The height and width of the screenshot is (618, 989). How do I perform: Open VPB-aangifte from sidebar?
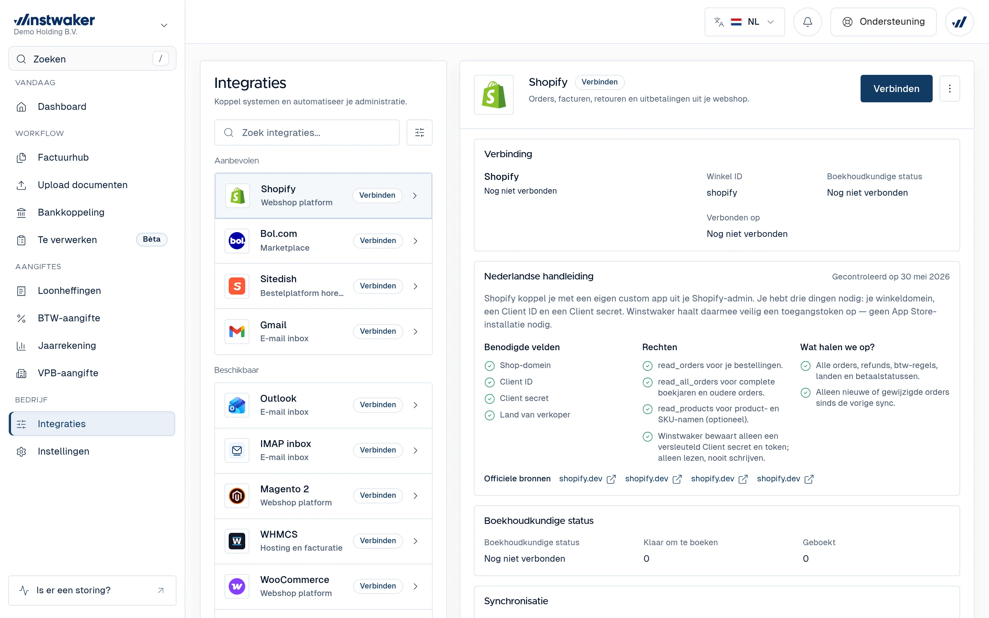[92, 373]
